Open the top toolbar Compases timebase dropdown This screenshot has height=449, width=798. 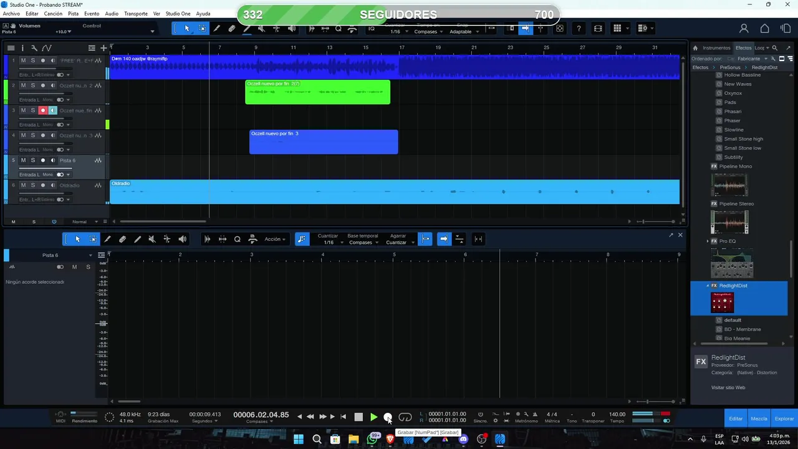point(428,32)
